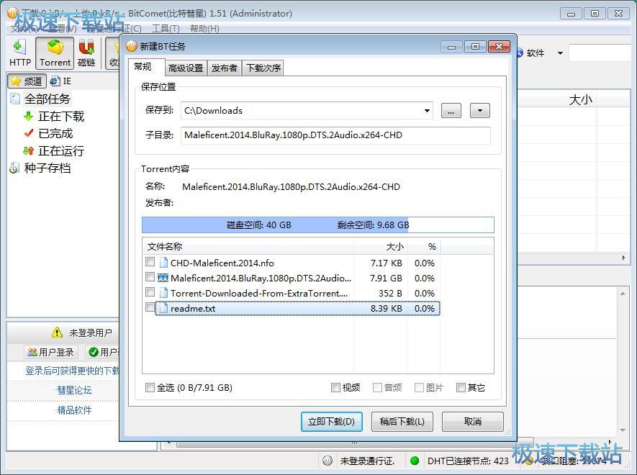Open the 彗星论坛 link

[74, 390]
